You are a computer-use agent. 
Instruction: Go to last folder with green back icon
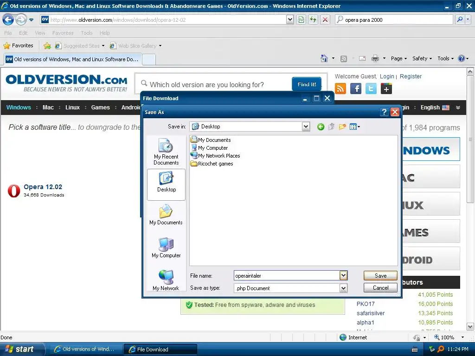pos(321,127)
